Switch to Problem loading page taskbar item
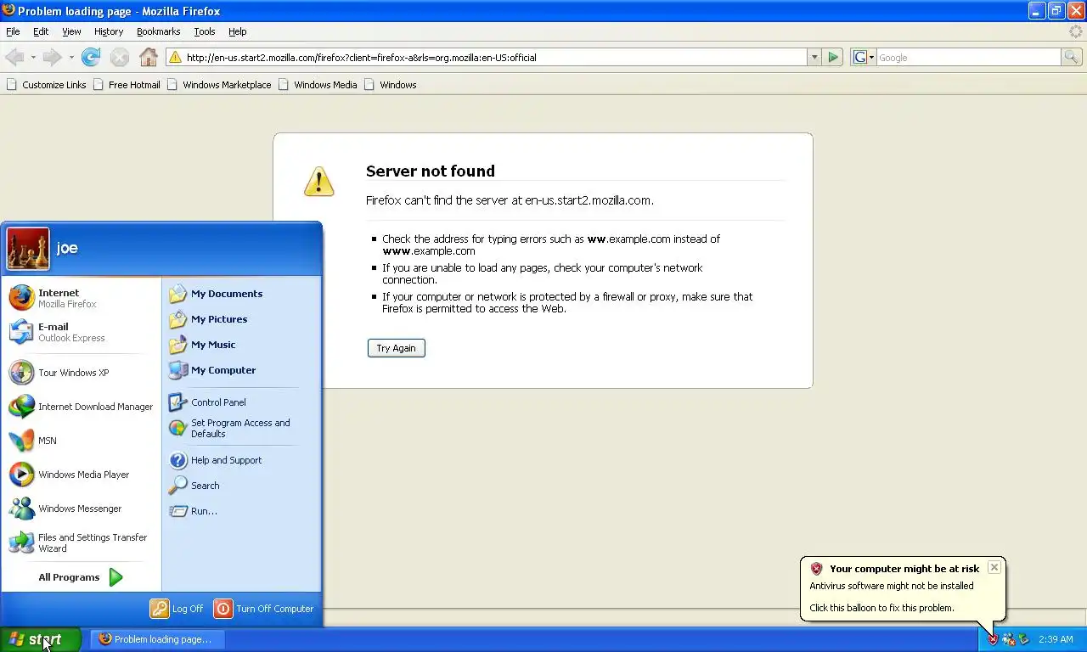Screen dimensions: 1087x652 pyautogui.click(x=156, y=639)
